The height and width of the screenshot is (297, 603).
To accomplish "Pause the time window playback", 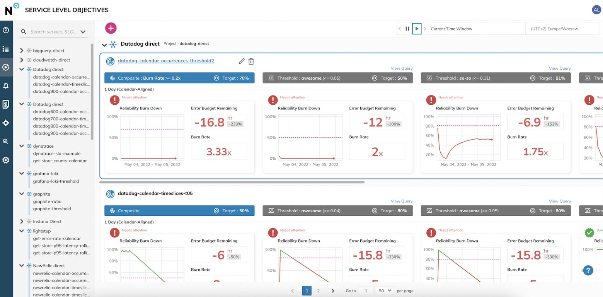I will coord(407,29).
